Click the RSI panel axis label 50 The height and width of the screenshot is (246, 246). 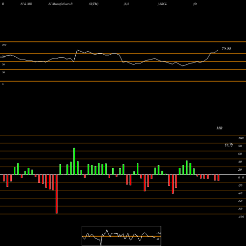coord(3,64)
